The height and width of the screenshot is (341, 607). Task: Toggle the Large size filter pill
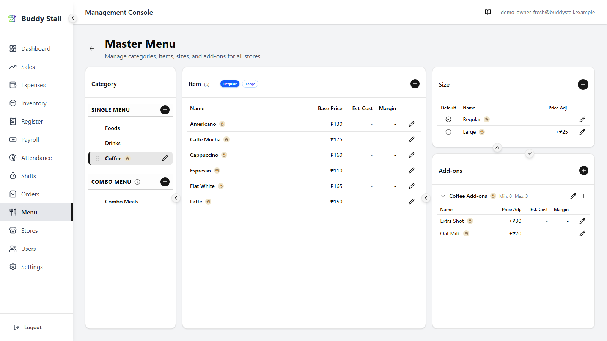pos(250,84)
